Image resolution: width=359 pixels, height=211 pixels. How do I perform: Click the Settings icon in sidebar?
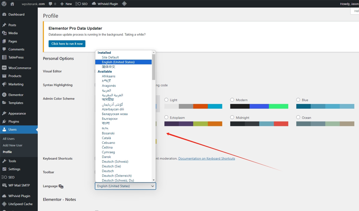coord(4,169)
